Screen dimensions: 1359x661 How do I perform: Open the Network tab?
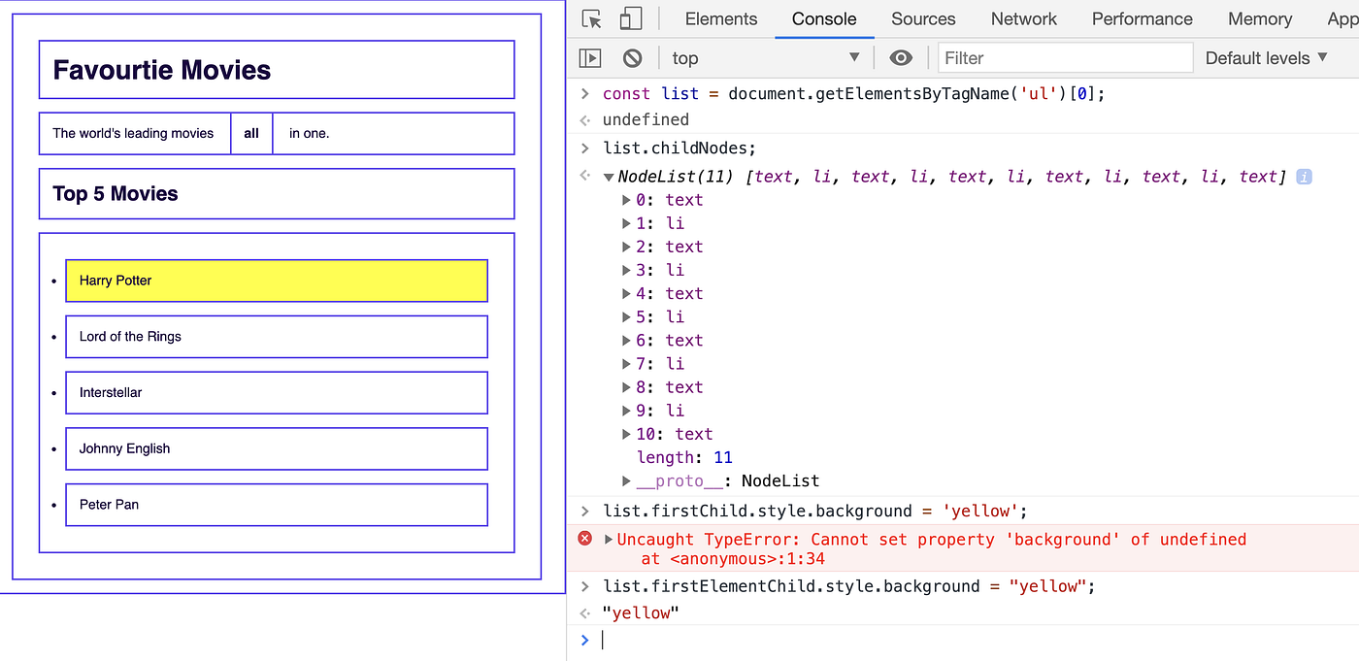(x=1024, y=18)
